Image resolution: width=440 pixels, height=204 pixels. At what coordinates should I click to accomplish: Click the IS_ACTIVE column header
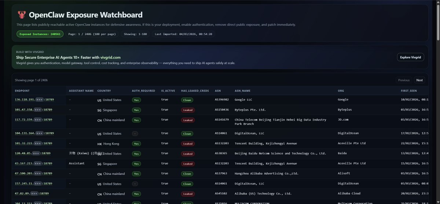pos(168,91)
